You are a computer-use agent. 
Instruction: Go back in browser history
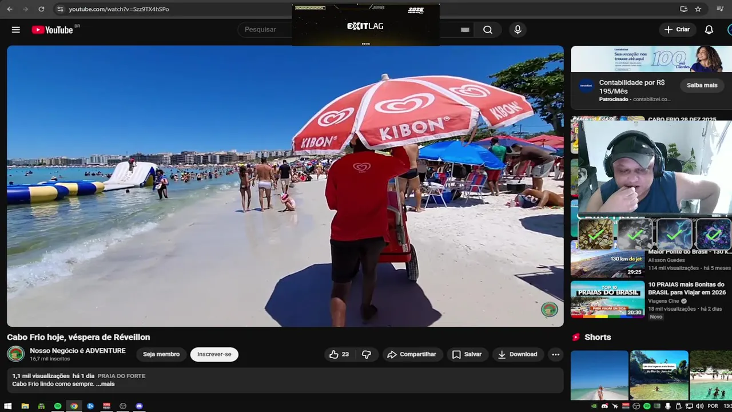pos(10,9)
